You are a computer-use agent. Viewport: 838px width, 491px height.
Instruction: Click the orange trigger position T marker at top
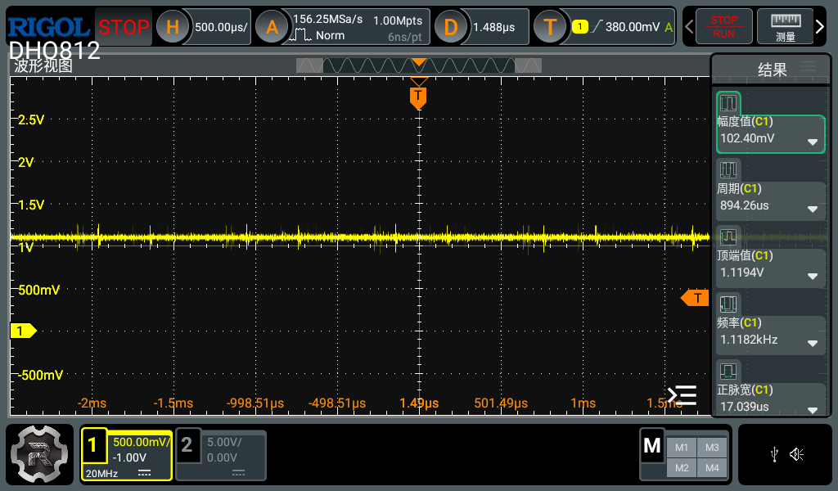[x=418, y=98]
